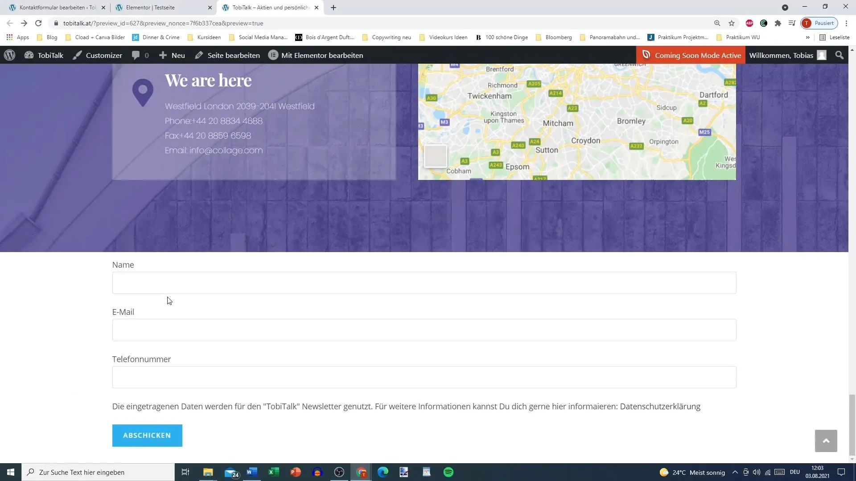Open the Blog bookmark folder
856x481 pixels.
coord(47,37)
